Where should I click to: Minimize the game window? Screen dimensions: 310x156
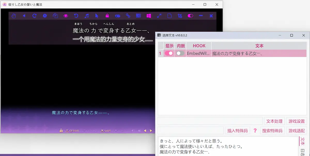click(x=193, y=4)
